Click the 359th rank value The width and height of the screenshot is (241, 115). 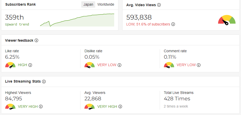14,17
